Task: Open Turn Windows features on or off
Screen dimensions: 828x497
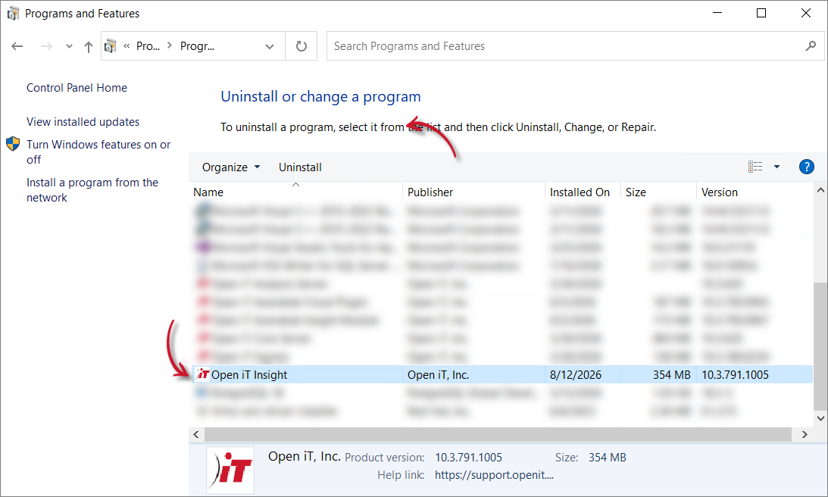Action: pyautogui.click(x=98, y=152)
